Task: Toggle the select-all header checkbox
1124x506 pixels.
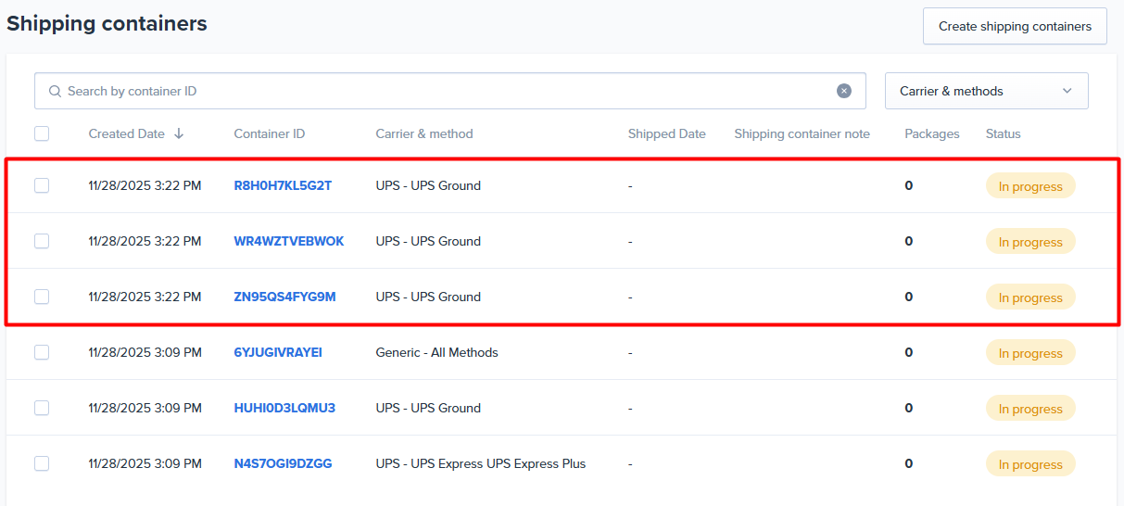Action: pyautogui.click(x=42, y=133)
